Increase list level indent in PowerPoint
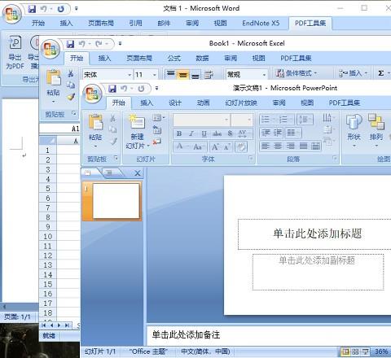The image size is (391, 358). click(278, 133)
